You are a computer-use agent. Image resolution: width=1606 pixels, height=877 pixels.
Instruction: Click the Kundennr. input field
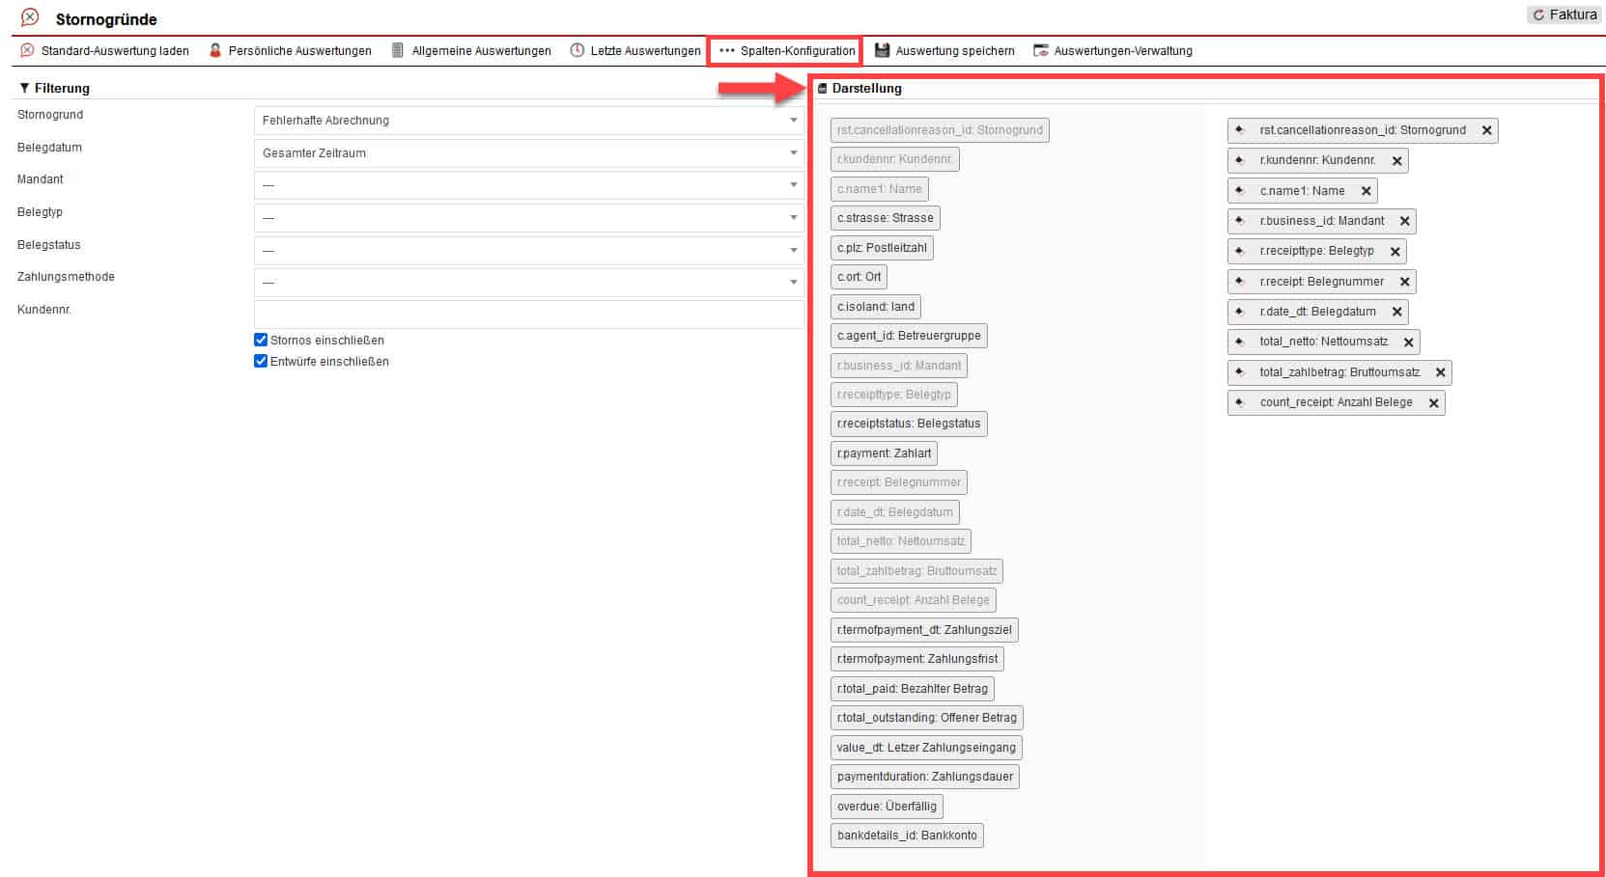528,314
